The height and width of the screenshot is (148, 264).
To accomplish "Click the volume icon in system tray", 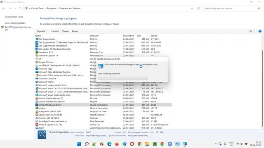I will 242,144.
